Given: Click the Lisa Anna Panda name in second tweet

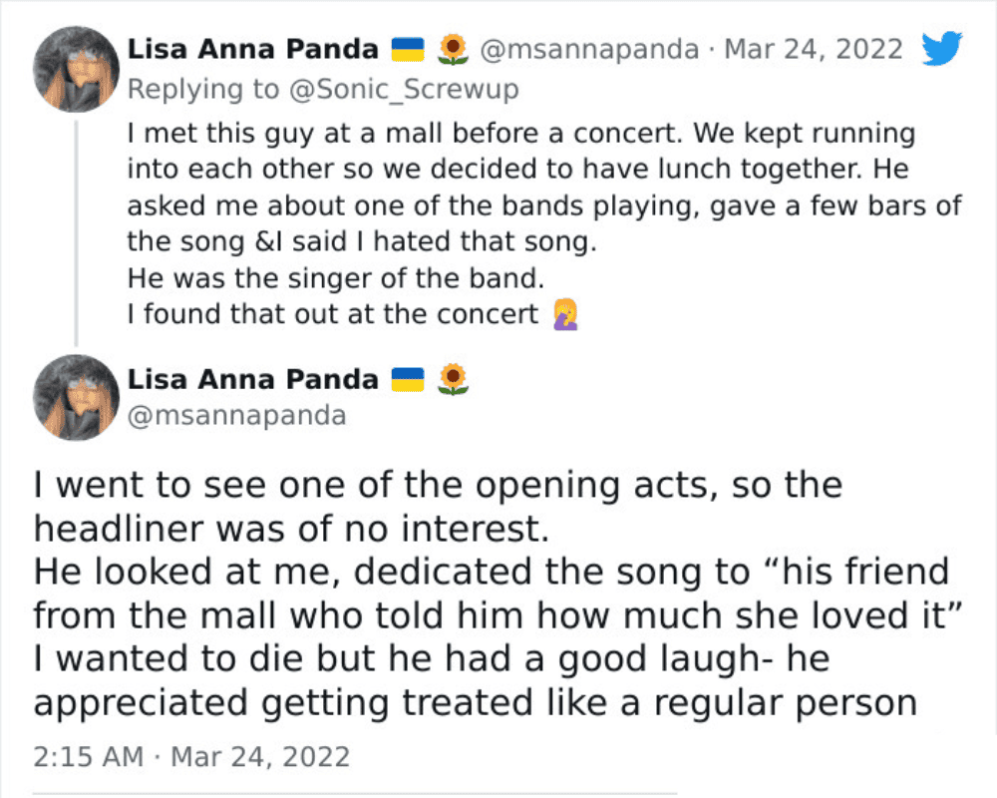Looking at the screenshot, I should tap(253, 379).
